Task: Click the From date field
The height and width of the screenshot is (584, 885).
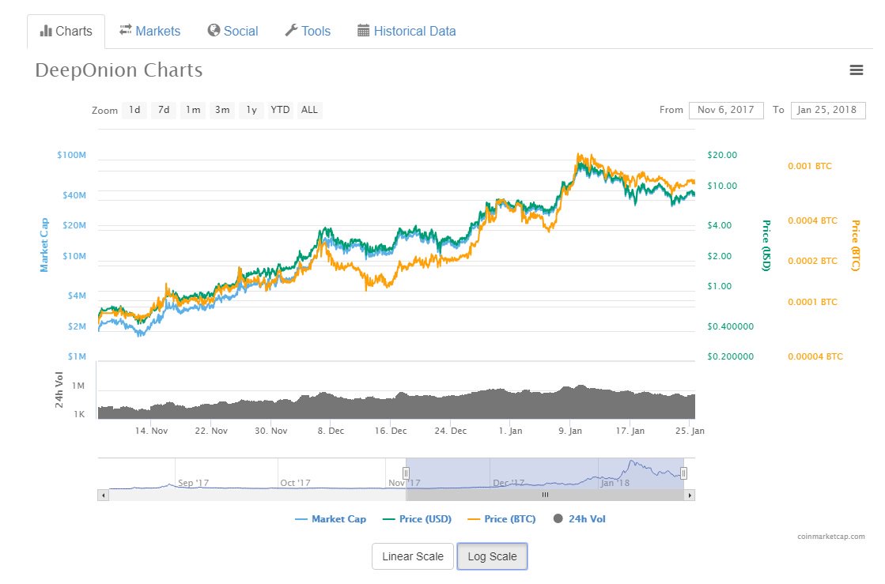Action: point(726,110)
